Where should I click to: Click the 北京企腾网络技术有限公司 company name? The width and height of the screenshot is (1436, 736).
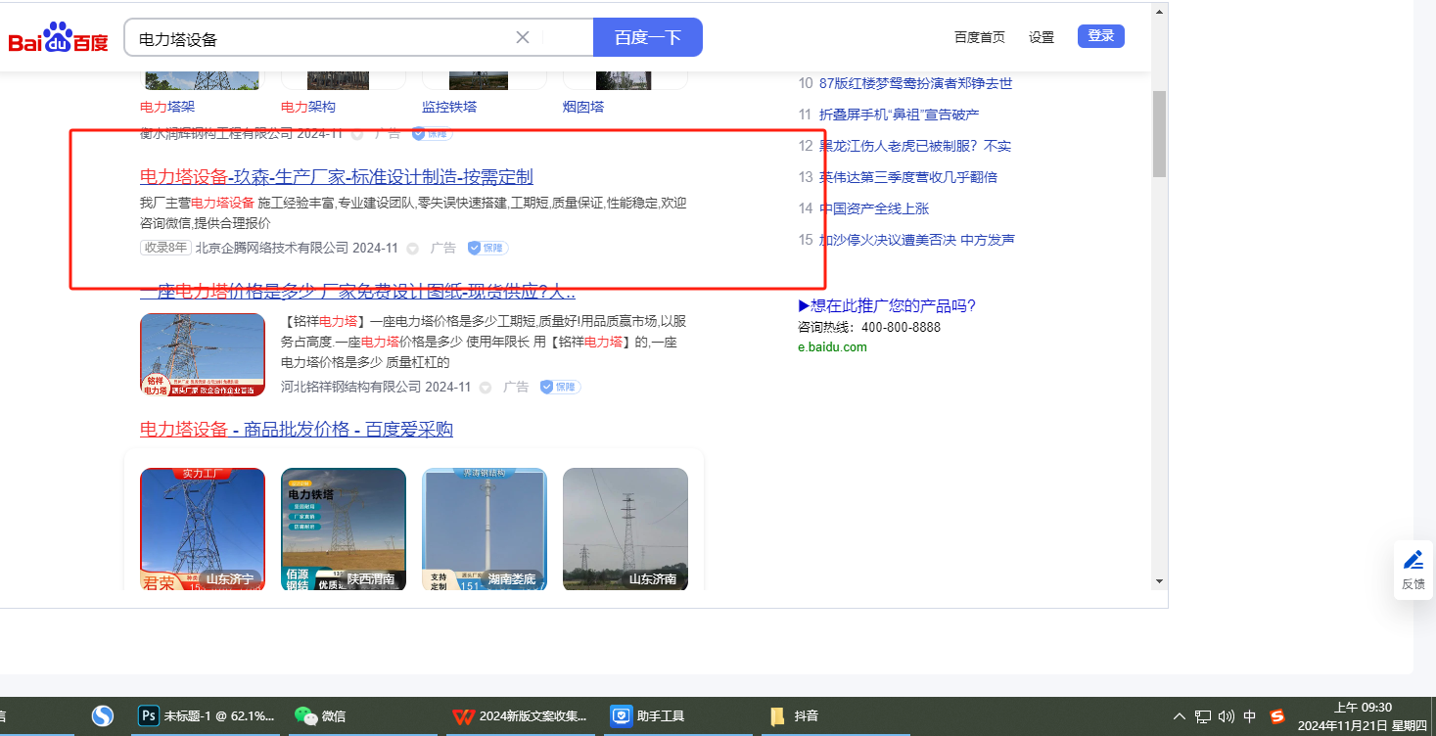pyautogui.click(x=272, y=248)
